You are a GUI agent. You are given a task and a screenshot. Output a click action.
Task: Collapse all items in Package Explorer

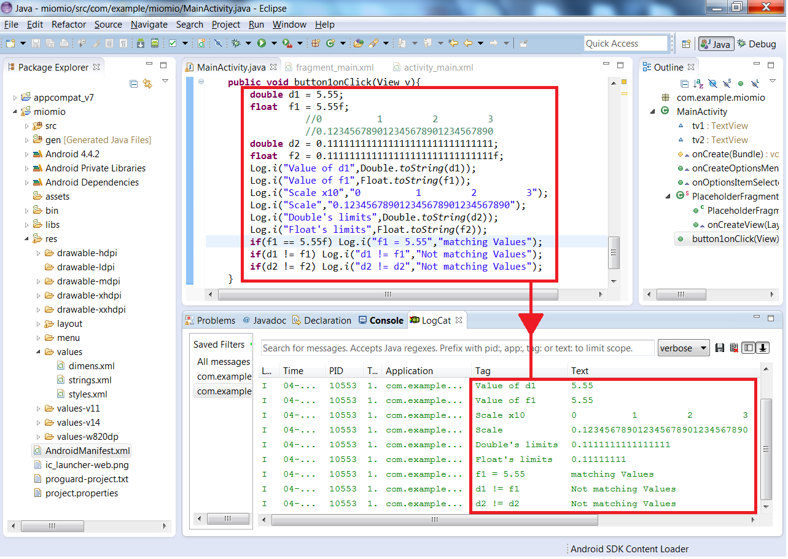133,84
